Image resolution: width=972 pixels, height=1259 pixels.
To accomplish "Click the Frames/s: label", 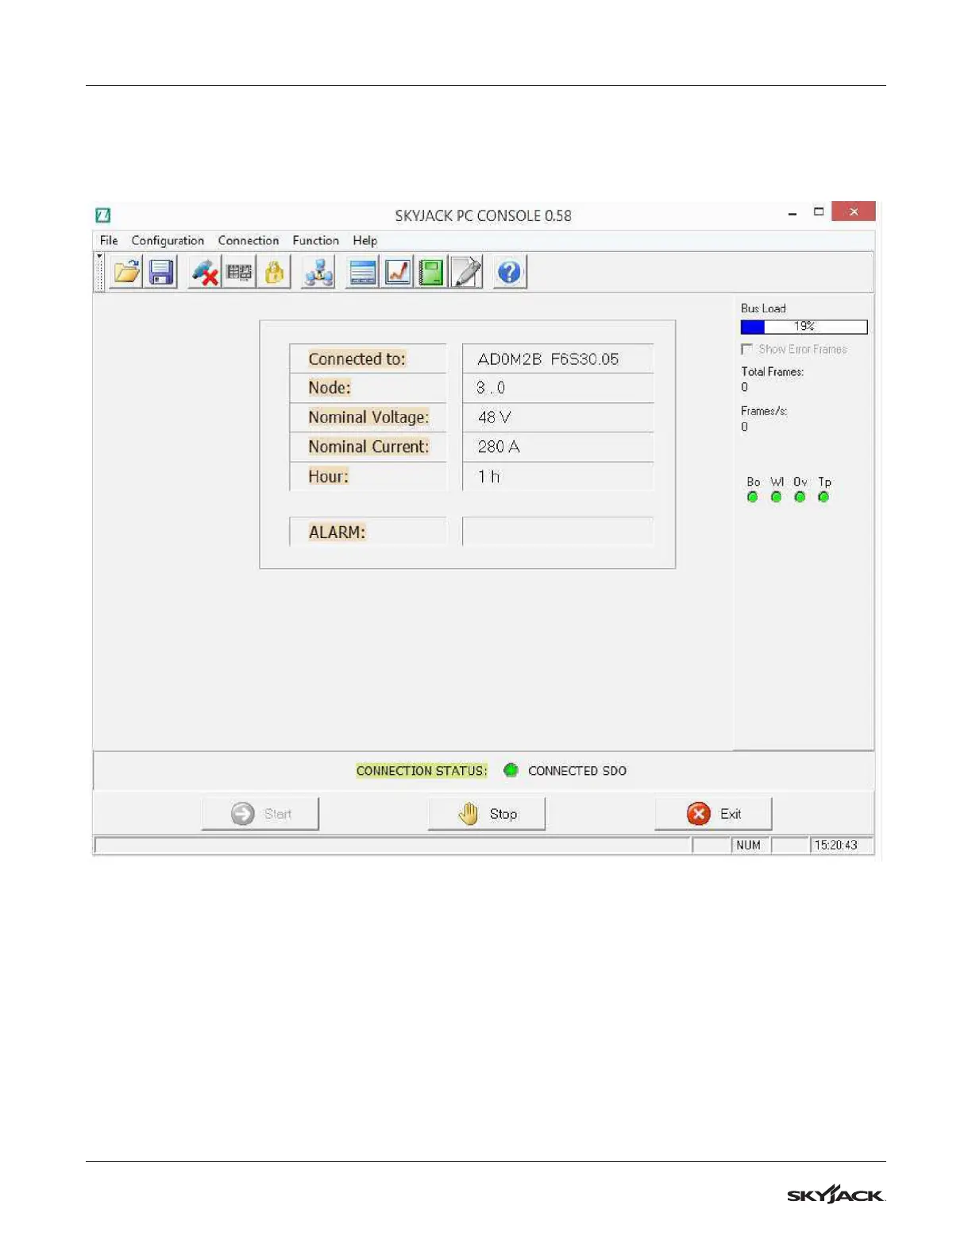I will (764, 411).
